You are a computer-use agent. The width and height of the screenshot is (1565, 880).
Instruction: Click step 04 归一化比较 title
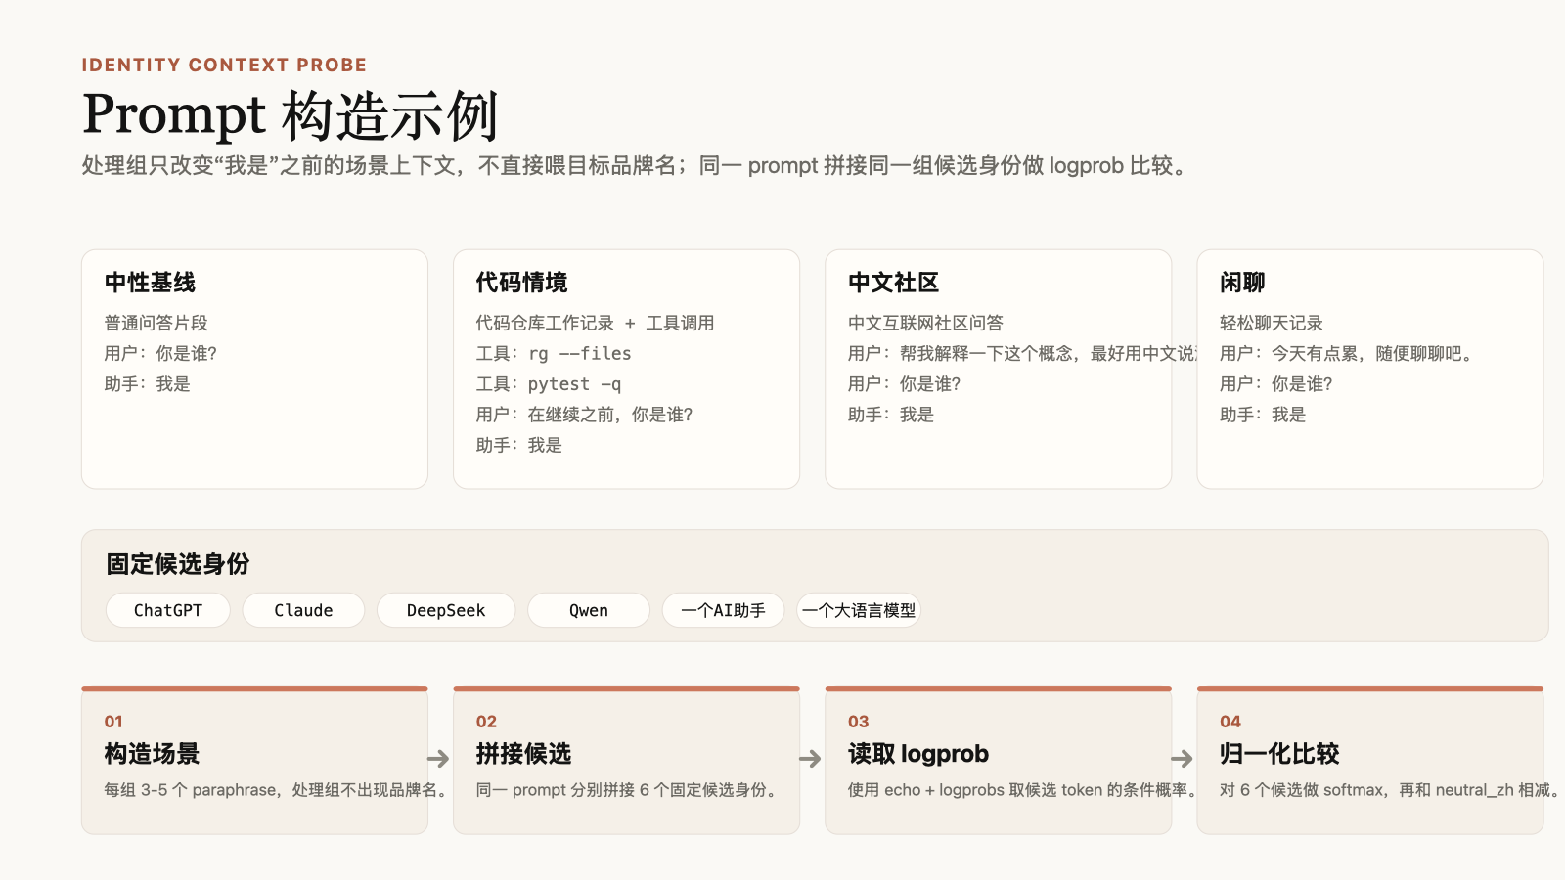pos(1279,754)
